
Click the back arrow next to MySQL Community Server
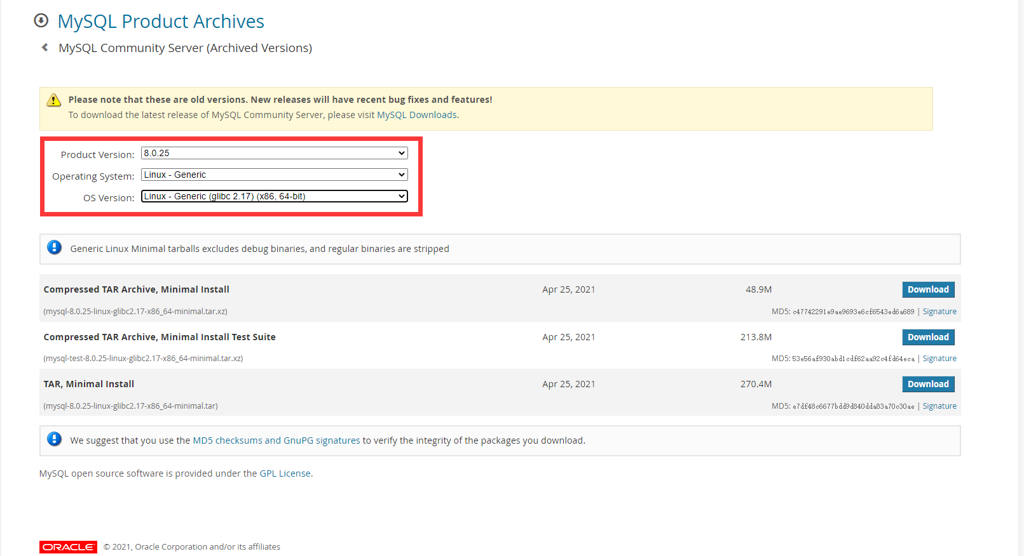tap(44, 48)
